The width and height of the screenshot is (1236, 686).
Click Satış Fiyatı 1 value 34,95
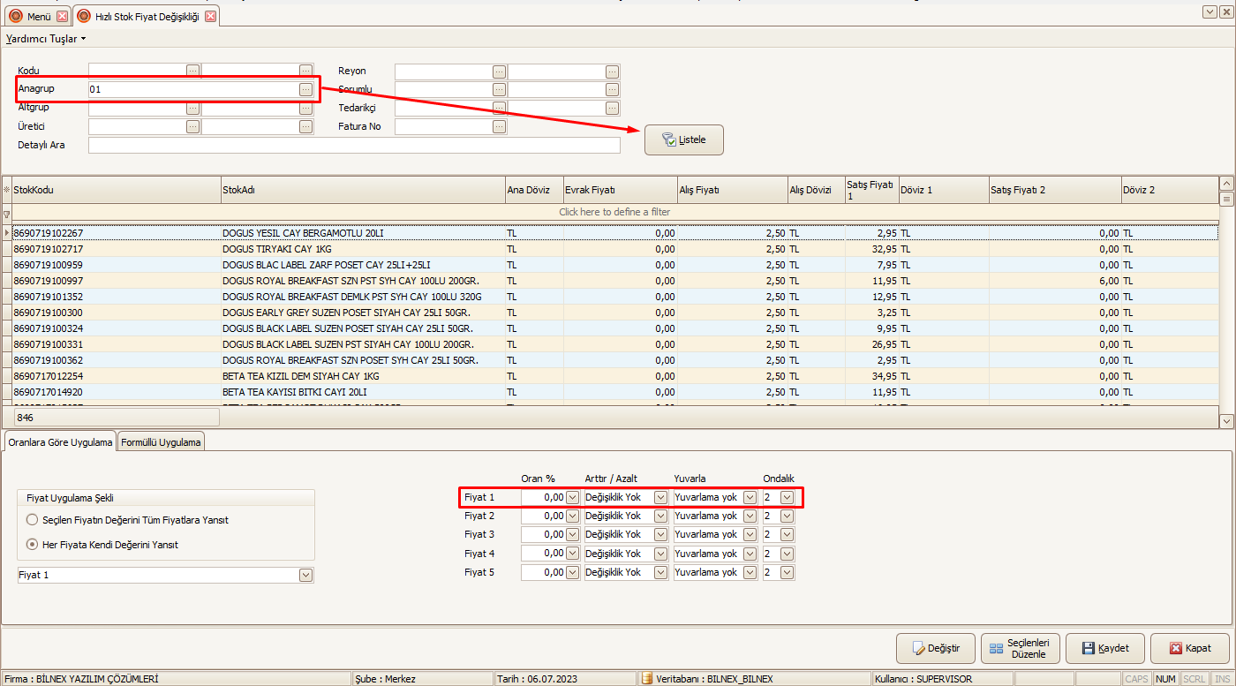(883, 376)
